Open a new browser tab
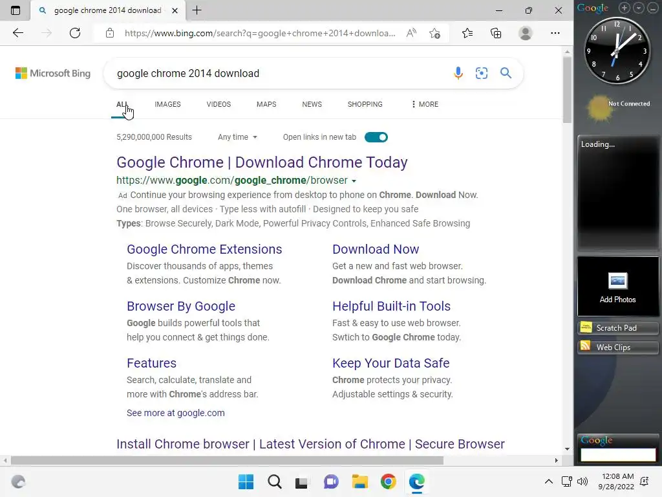662x497 pixels. pos(197,10)
